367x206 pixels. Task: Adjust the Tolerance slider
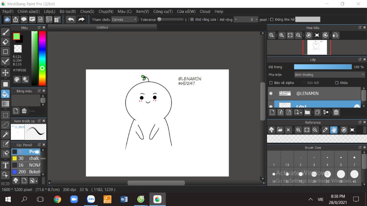(x=171, y=20)
